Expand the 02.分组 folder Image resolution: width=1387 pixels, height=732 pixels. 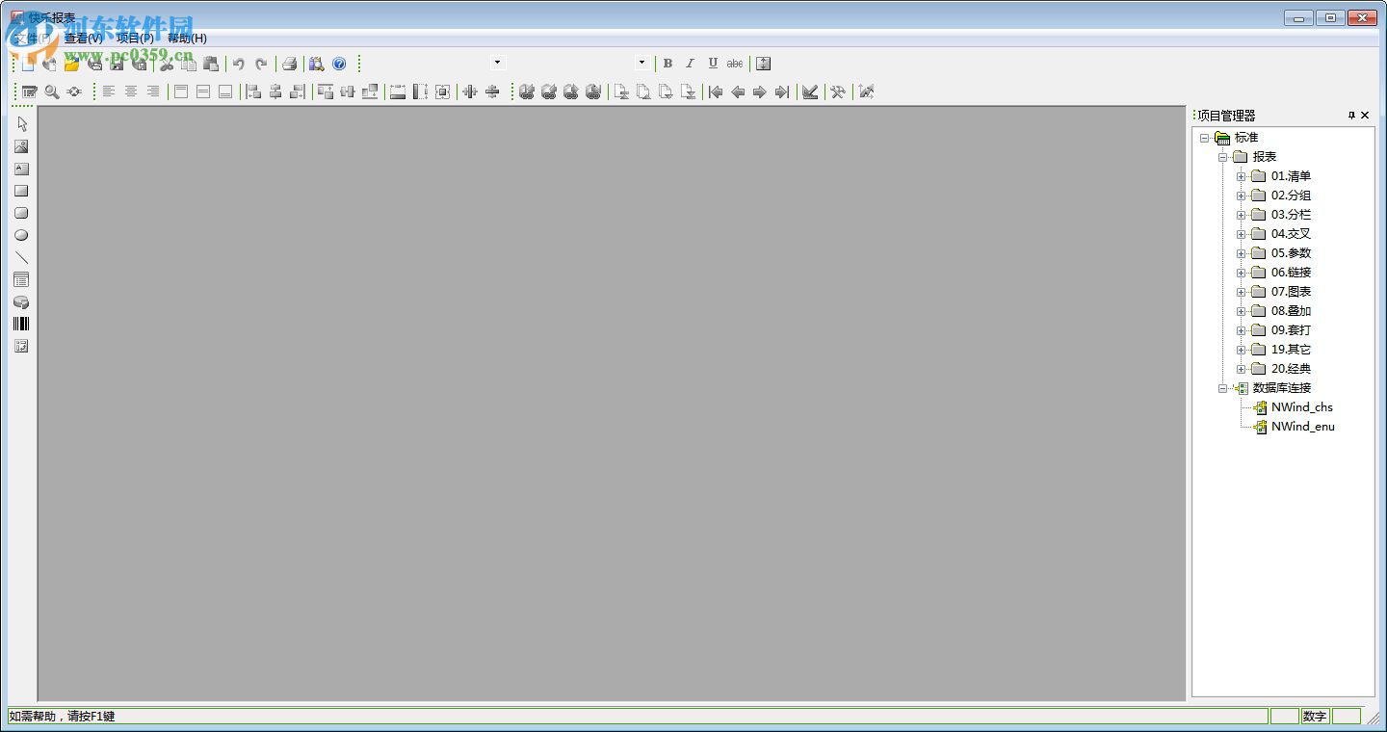1242,196
